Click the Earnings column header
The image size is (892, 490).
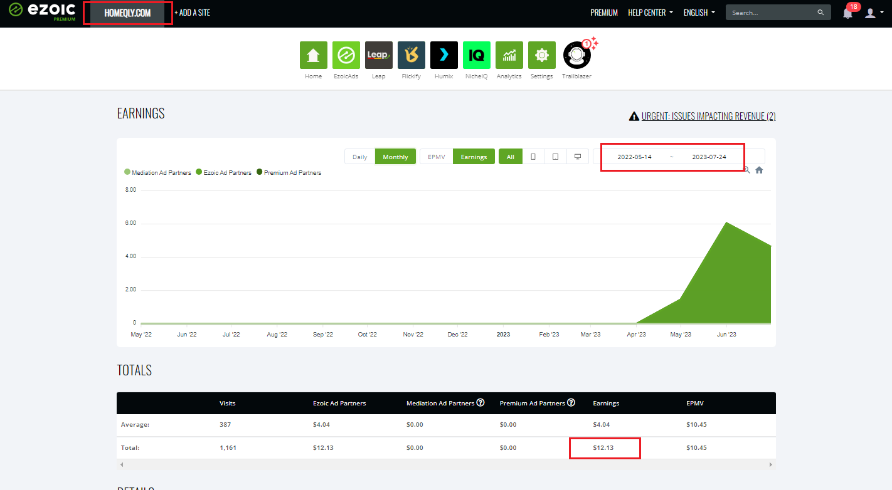pyautogui.click(x=606, y=403)
